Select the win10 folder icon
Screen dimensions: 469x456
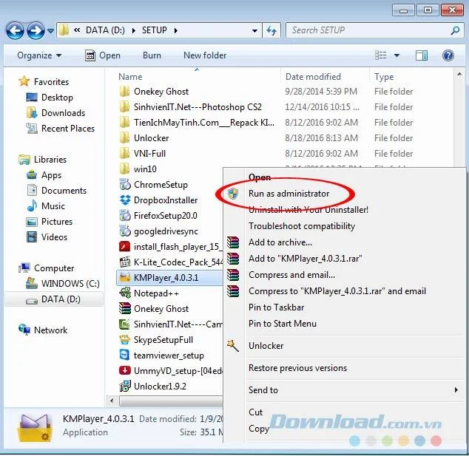coord(125,169)
